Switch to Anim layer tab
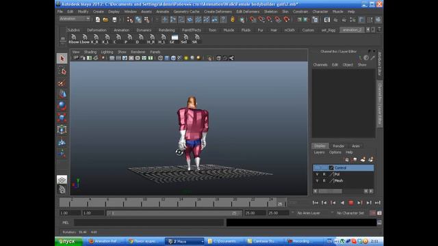This screenshot has height=246, width=438. pos(356,146)
